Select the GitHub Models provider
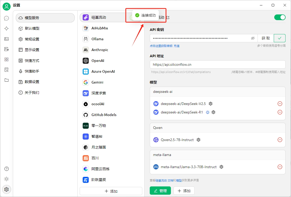Image resolution: width=291 pixels, height=197 pixels. click(x=111, y=115)
